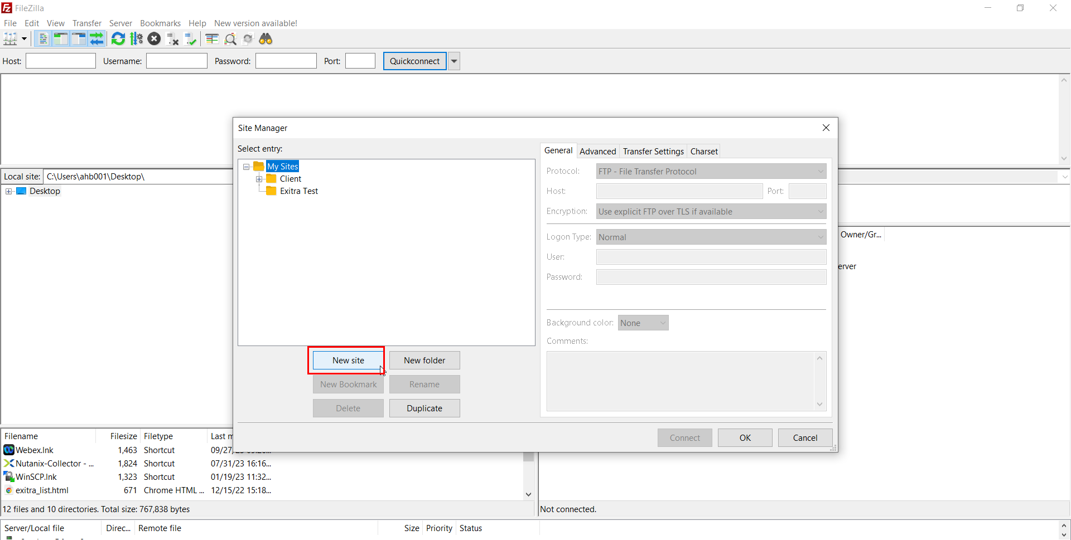Click local file list scroll down arrow
Image resolution: width=1071 pixels, height=540 pixels.
click(x=529, y=494)
